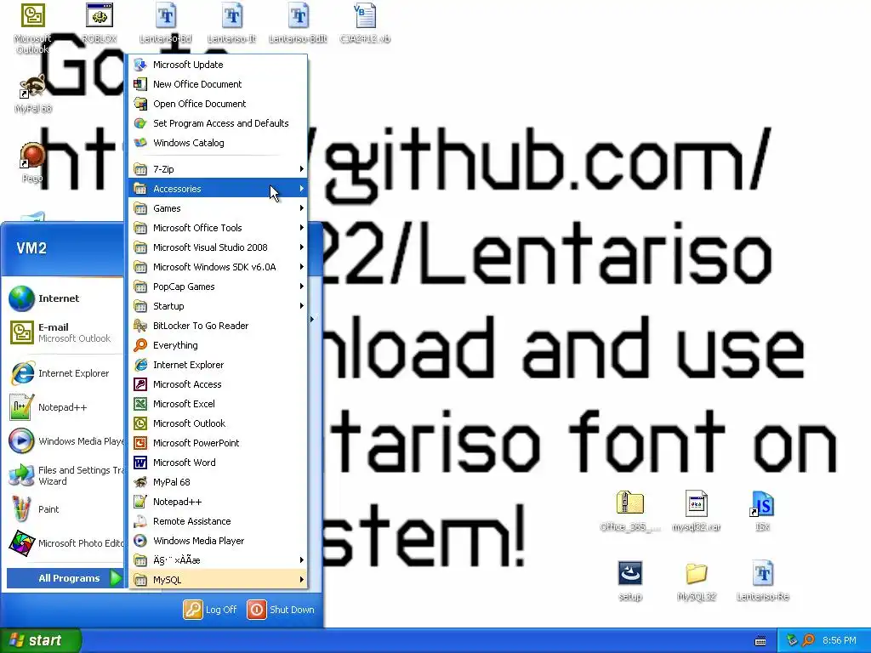Click New Office Document entry
Image resolution: width=871 pixels, height=653 pixels.
tap(218, 84)
